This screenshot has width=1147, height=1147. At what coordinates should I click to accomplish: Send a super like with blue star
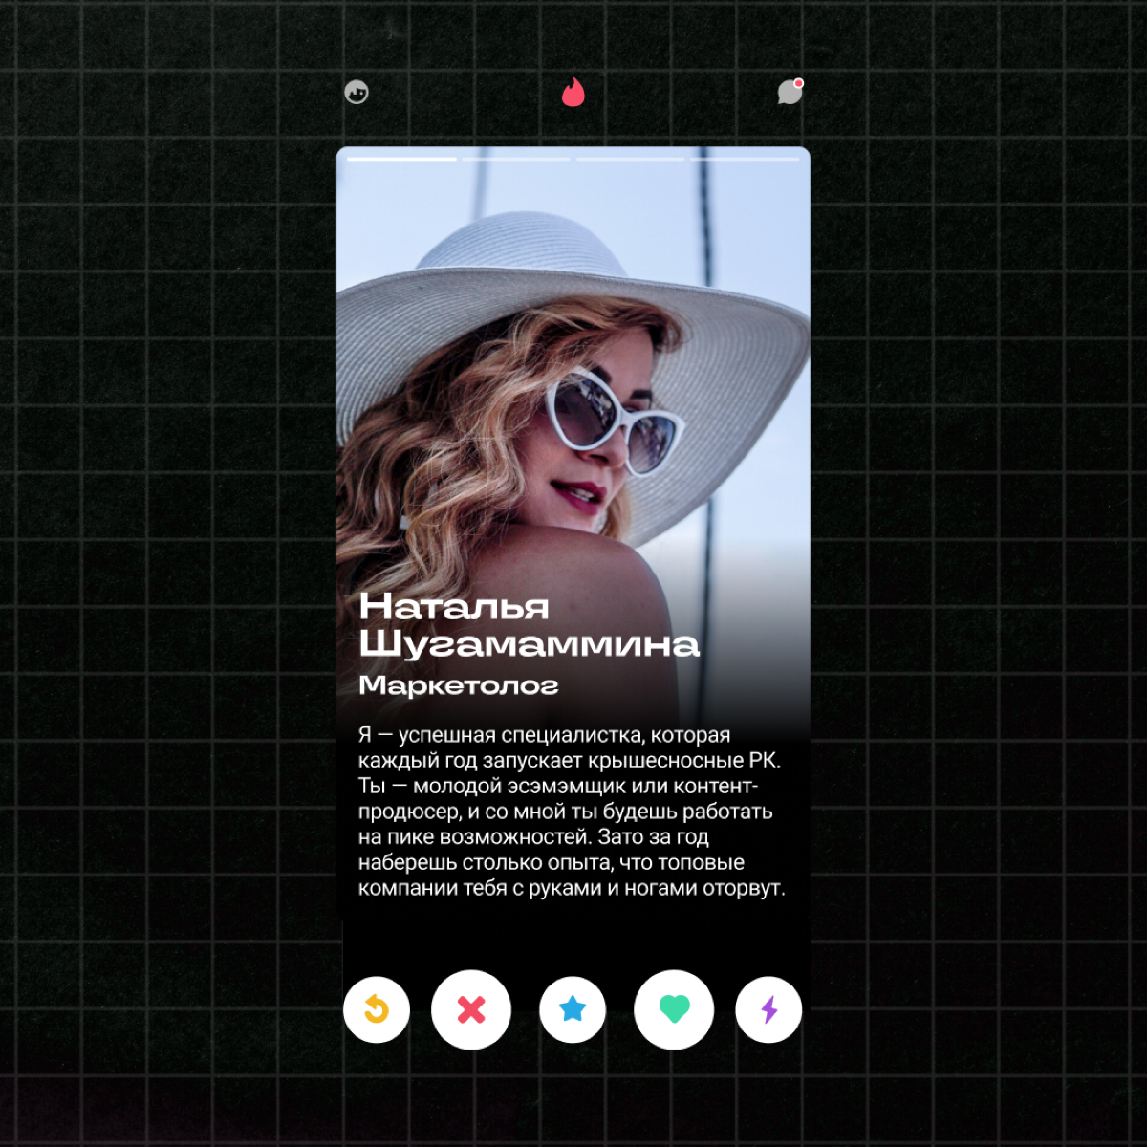[573, 1009]
